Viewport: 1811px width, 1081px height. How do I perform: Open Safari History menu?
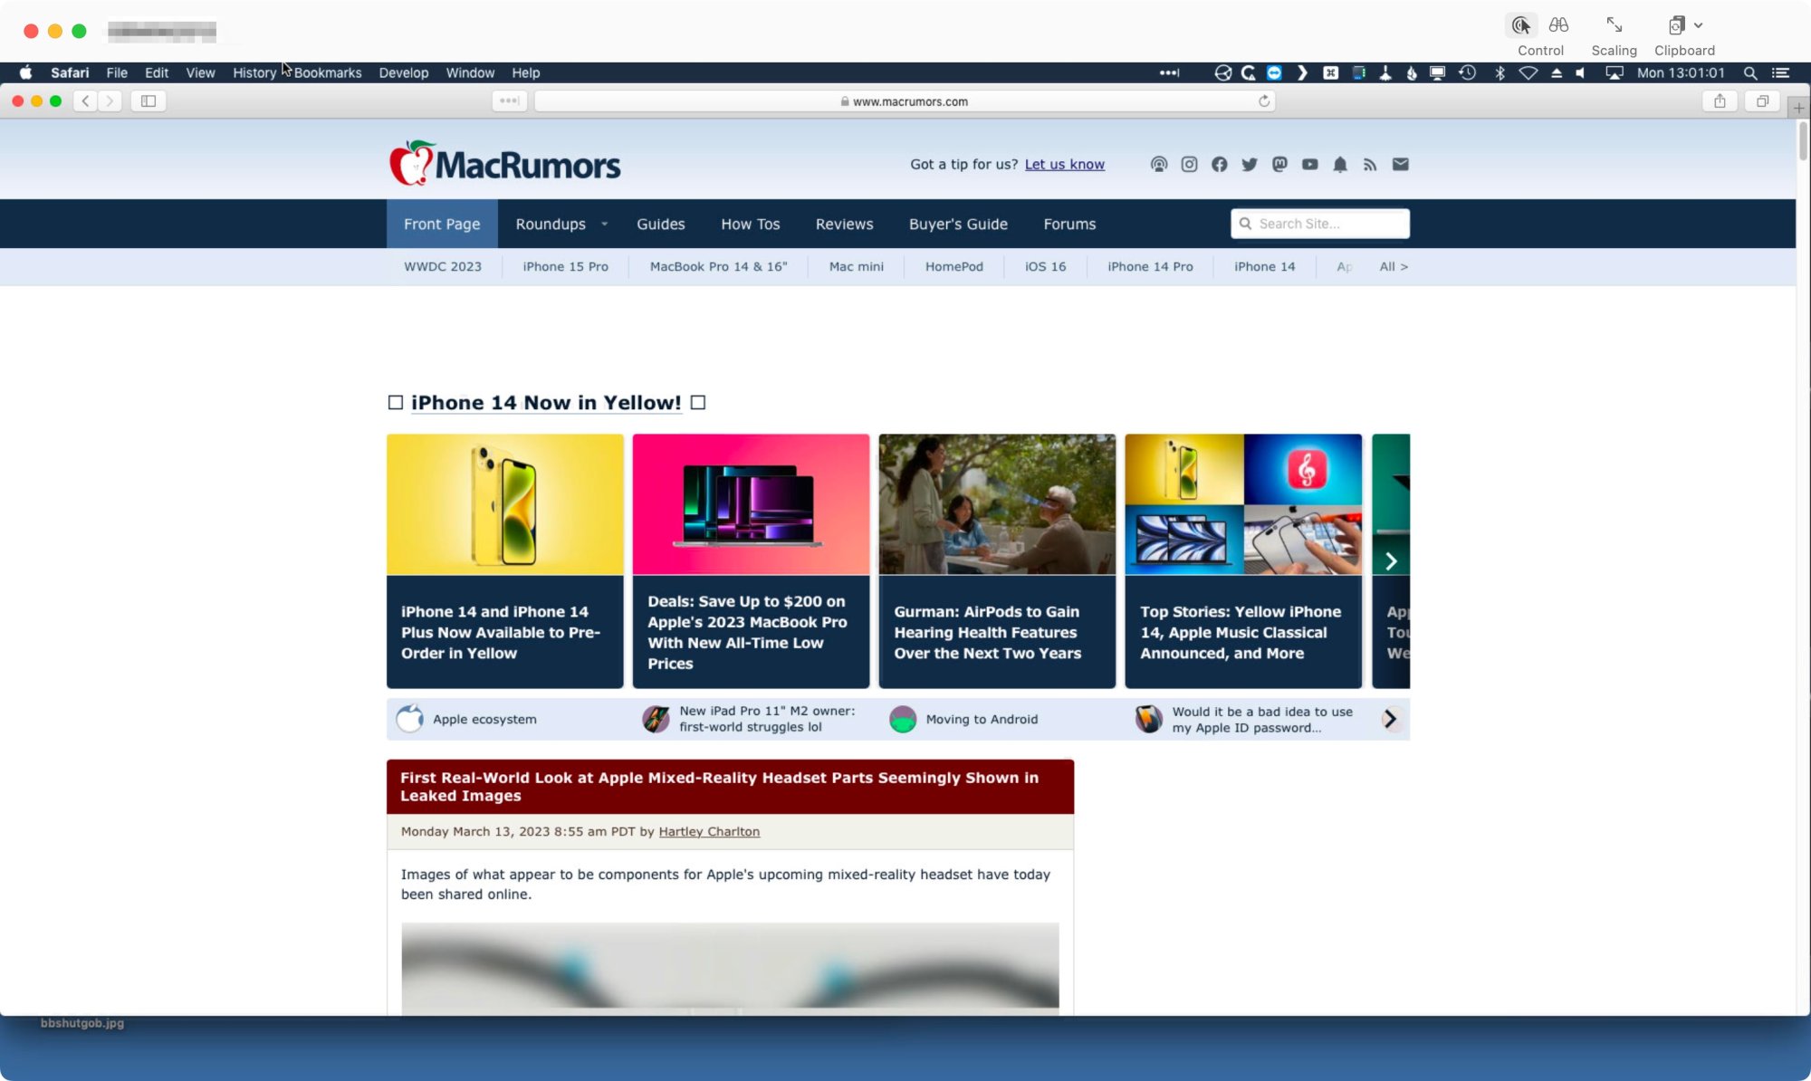[254, 73]
